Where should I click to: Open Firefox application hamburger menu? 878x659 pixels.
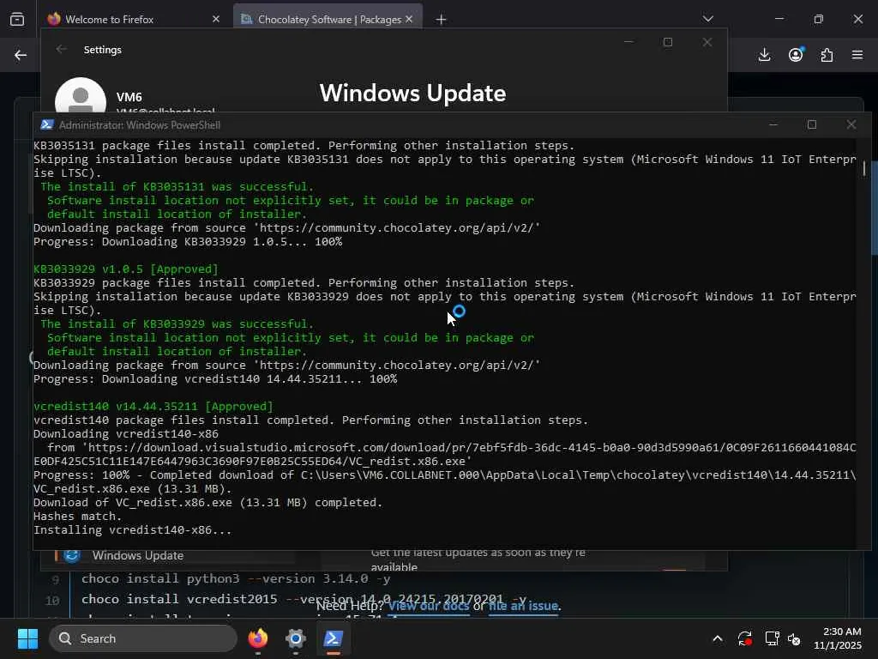pyautogui.click(x=857, y=55)
